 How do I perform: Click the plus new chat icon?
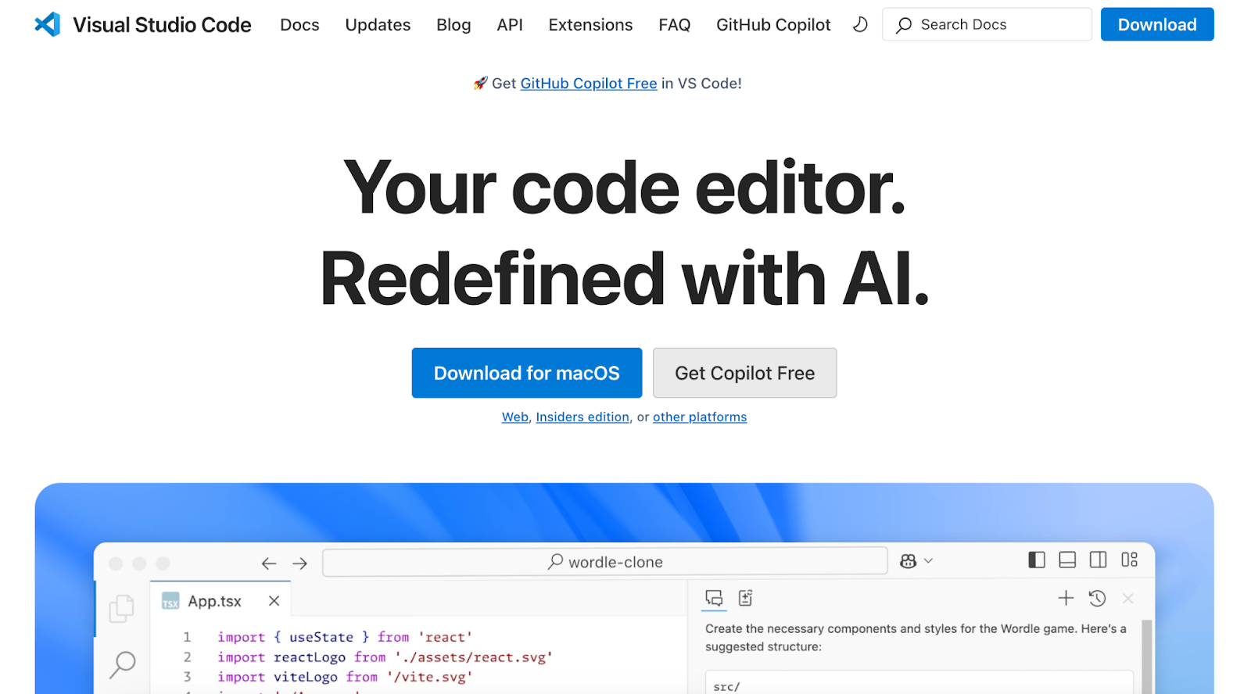point(1066,598)
